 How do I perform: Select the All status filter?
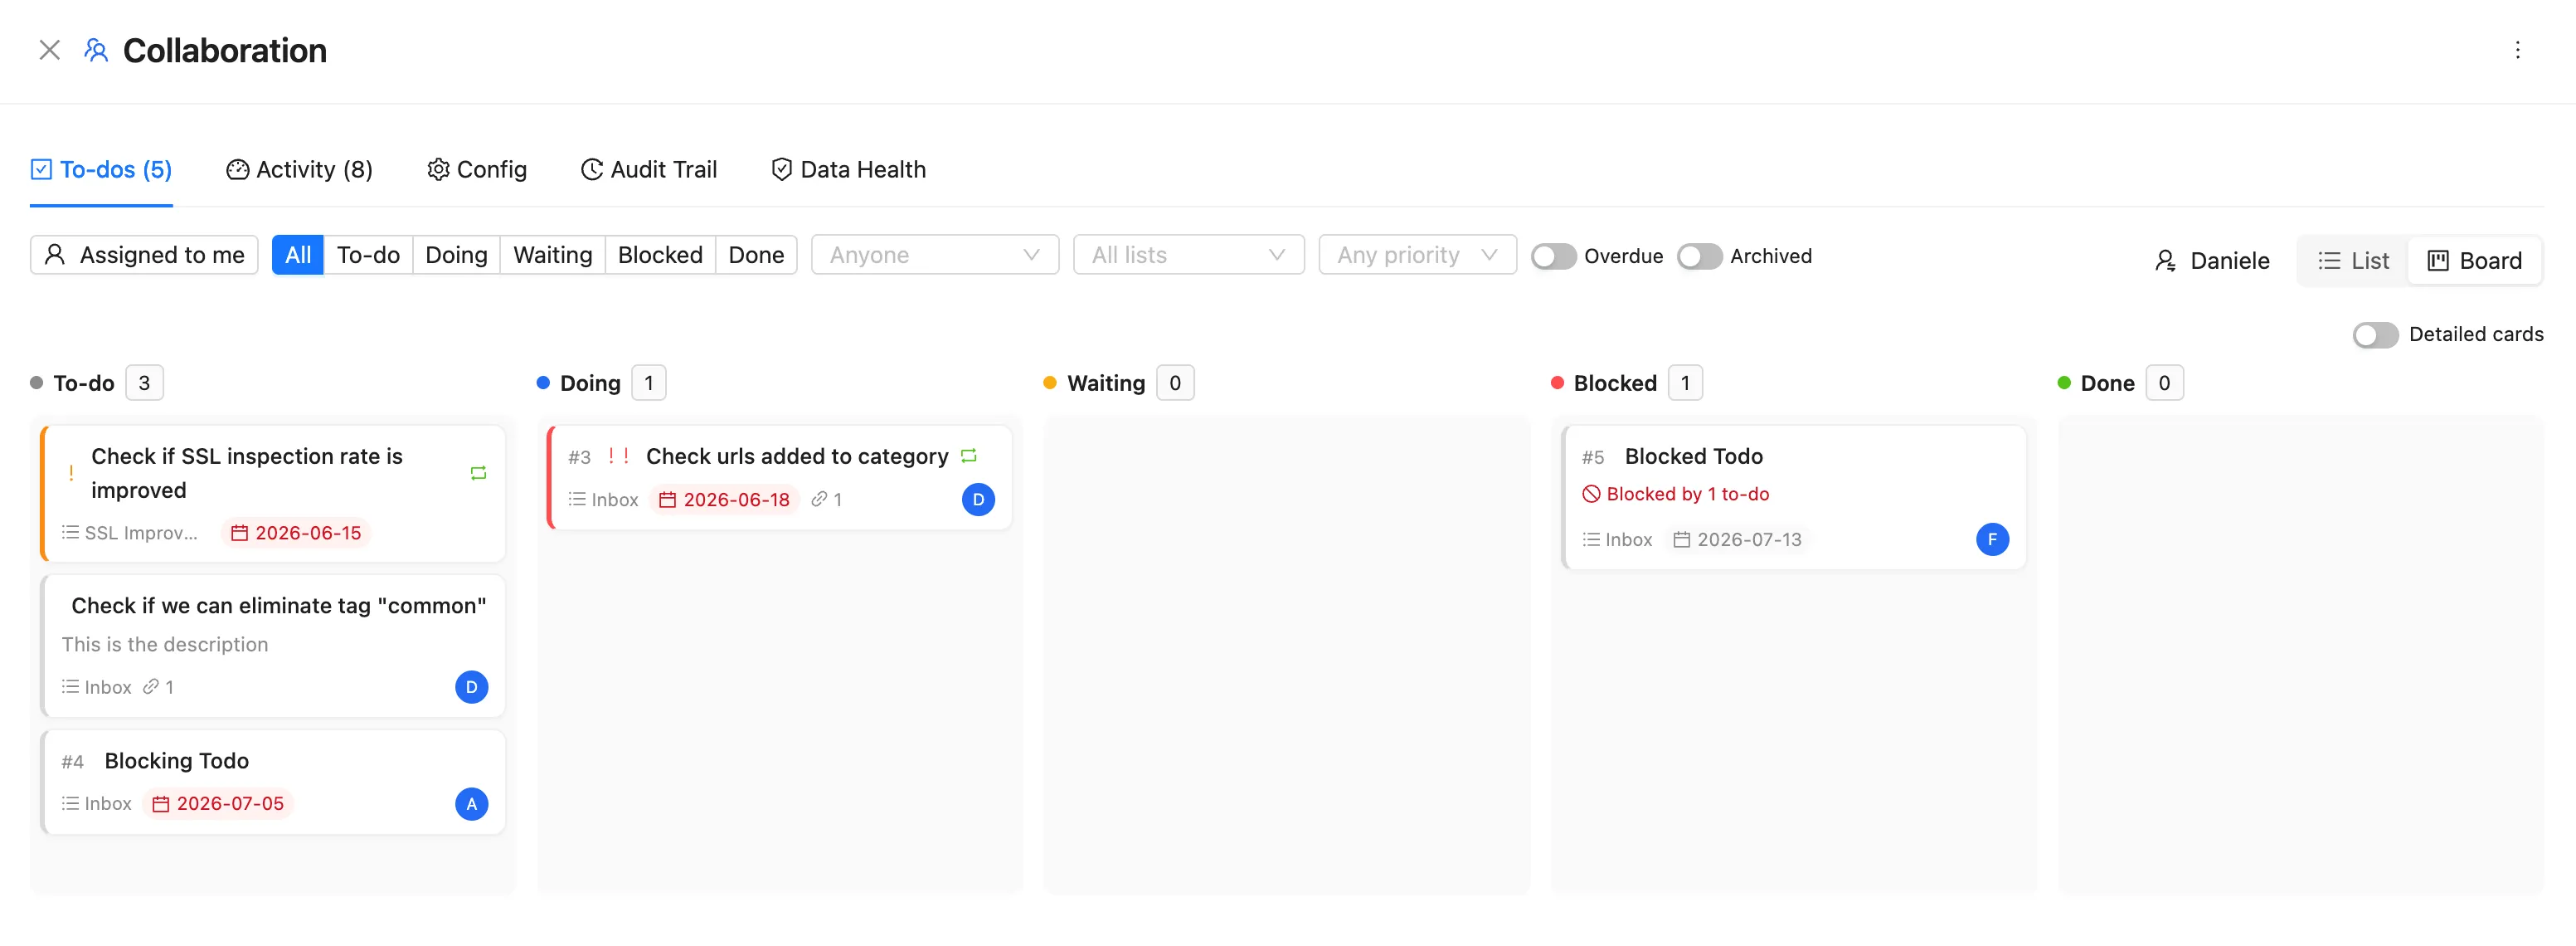[x=298, y=256]
